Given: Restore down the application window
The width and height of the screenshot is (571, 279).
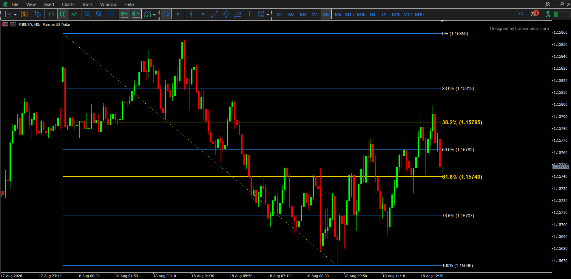Looking at the screenshot, I should click(x=561, y=4).
